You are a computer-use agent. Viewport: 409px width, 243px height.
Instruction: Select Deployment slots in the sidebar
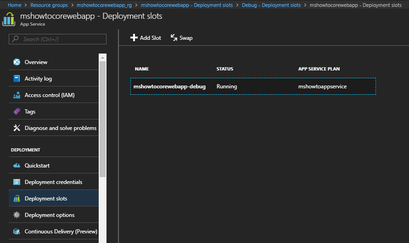pyautogui.click(x=54, y=198)
